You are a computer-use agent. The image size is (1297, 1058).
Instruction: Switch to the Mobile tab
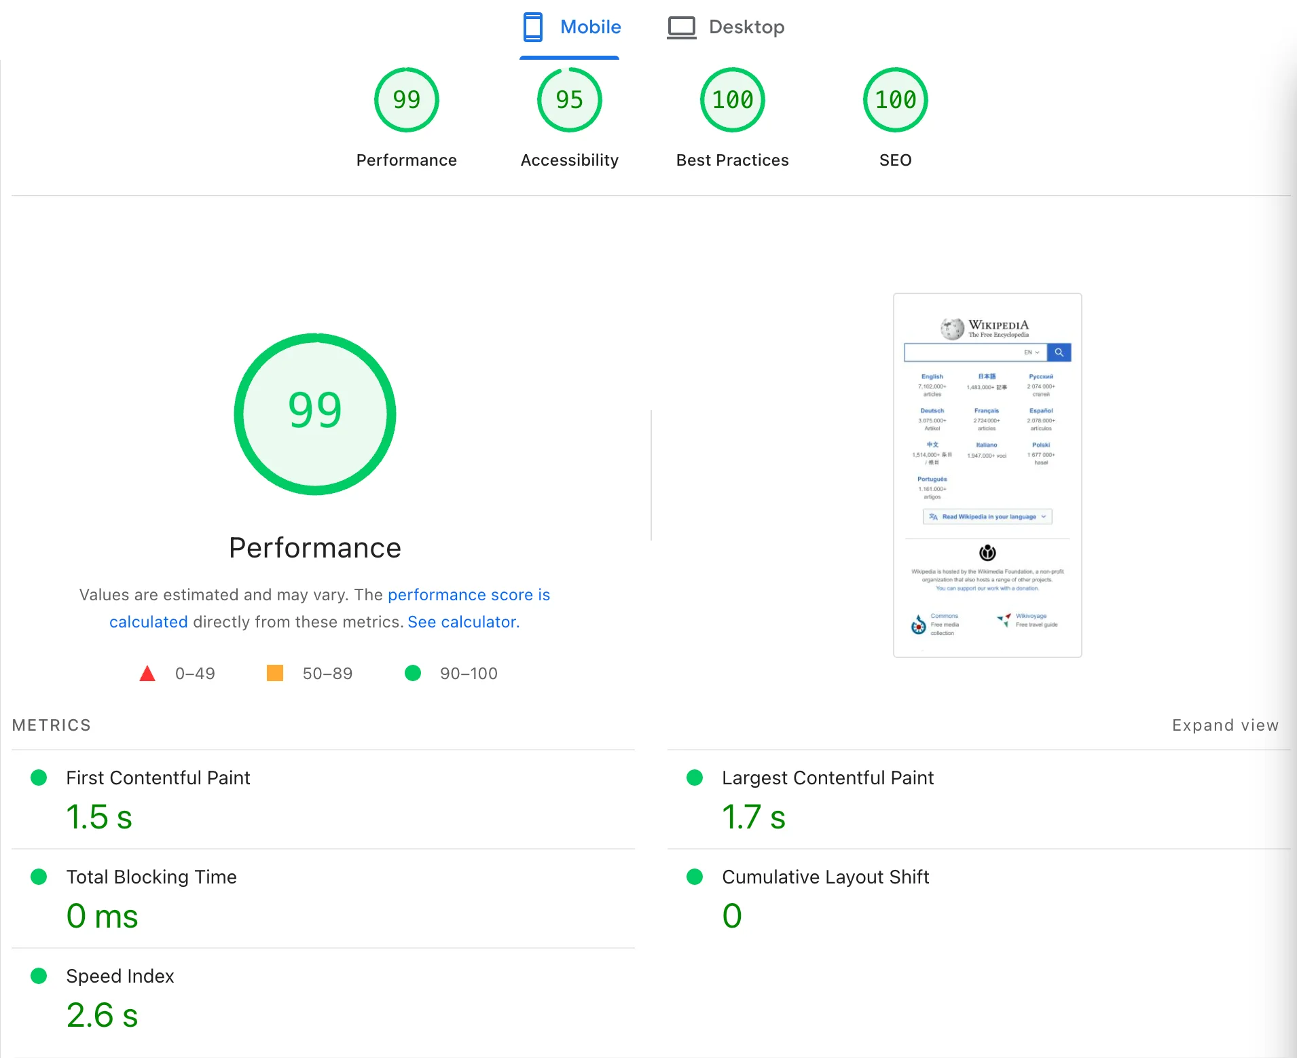pyautogui.click(x=589, y=27)
